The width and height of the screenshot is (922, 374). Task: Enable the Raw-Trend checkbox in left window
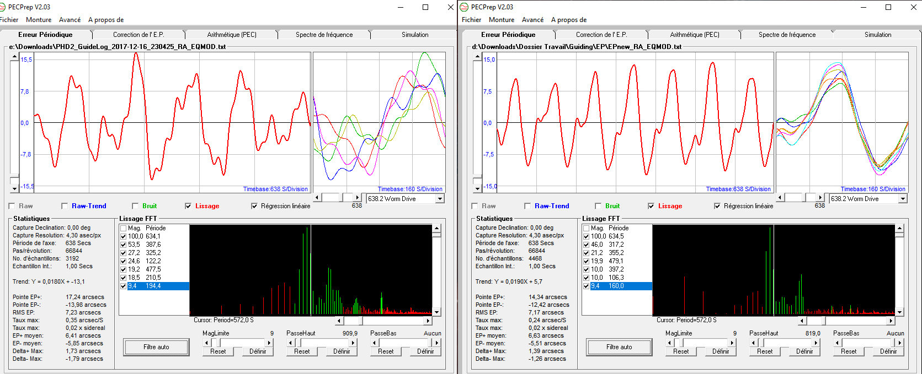[x=65, y=206]
